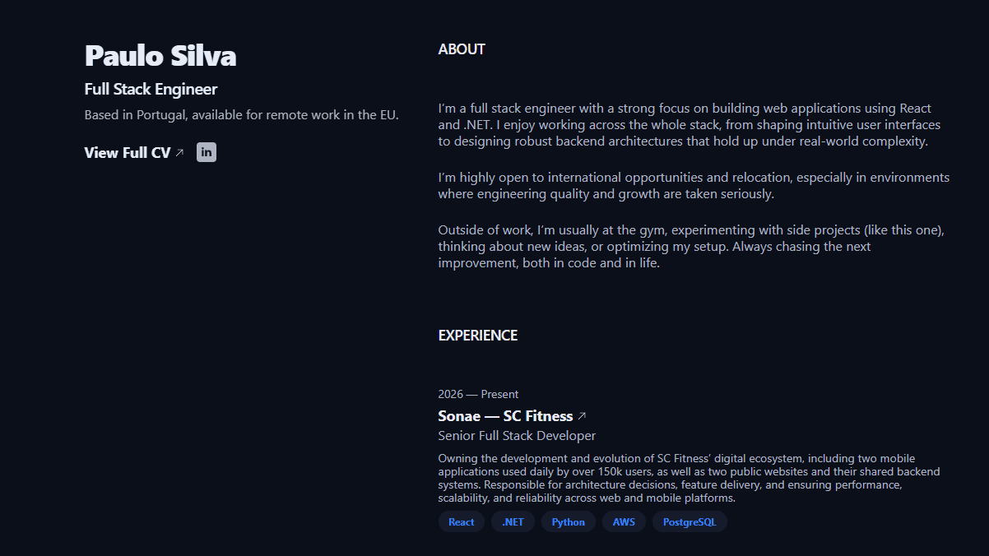Screen dimensions: 989x556
Task: Click the 2026 — Present date label
Action: point(478,395)
